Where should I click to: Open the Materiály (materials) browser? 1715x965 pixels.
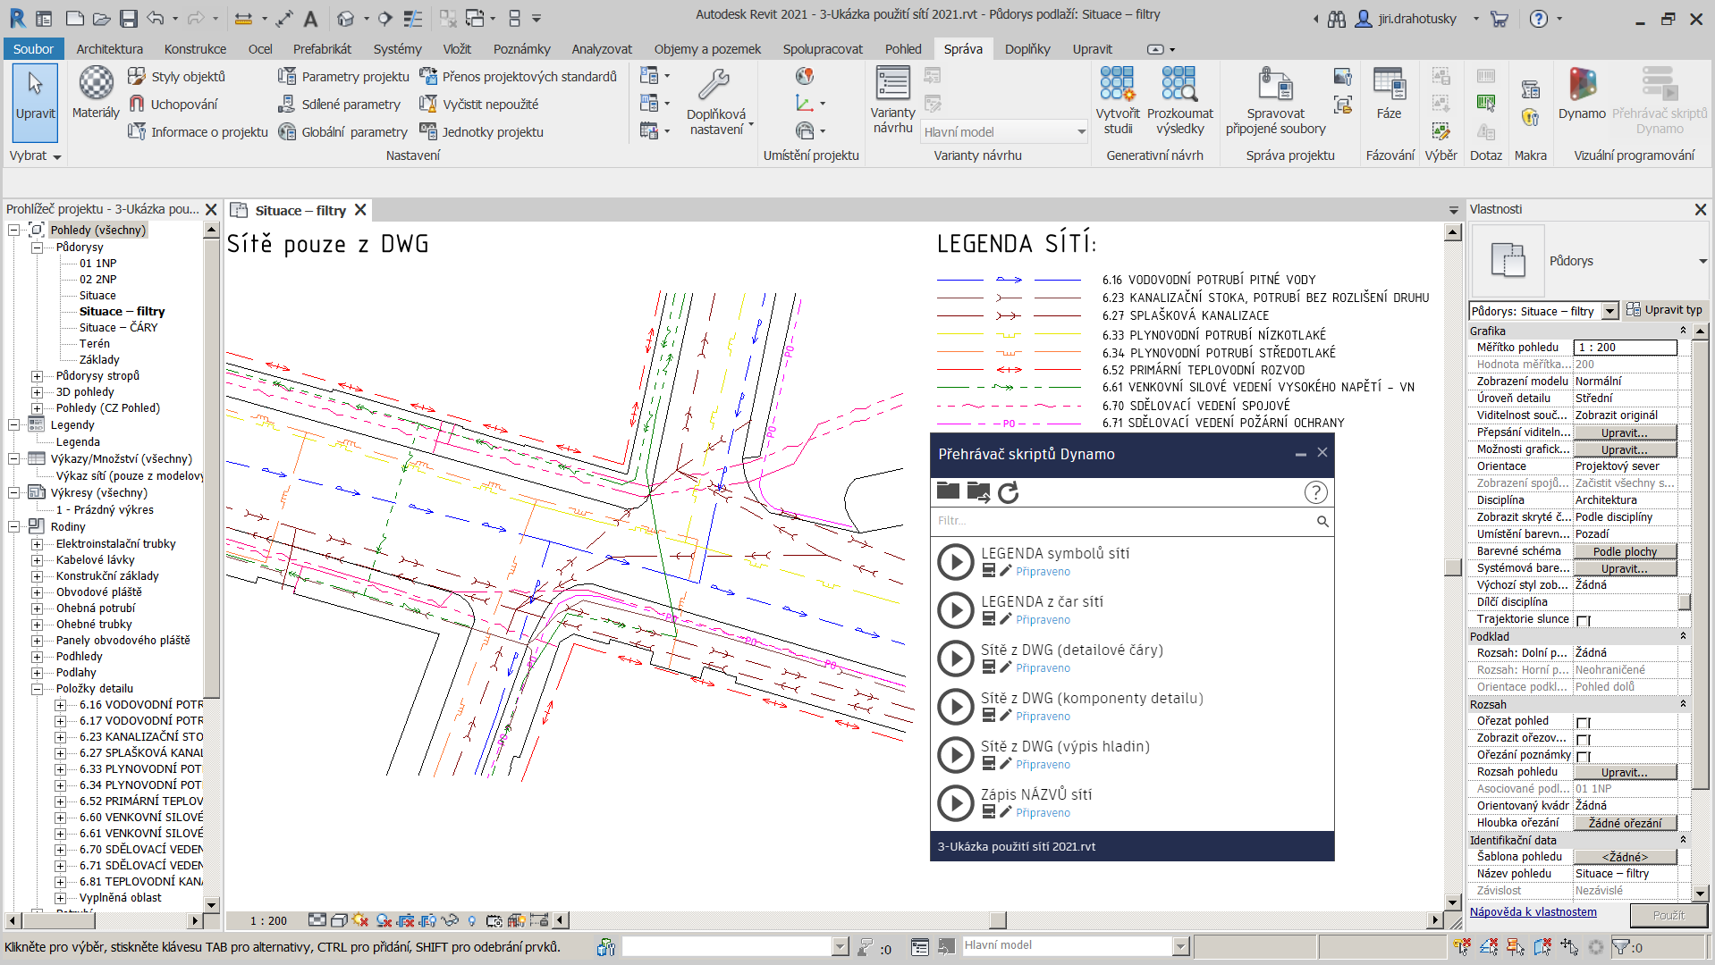point(96,93)
